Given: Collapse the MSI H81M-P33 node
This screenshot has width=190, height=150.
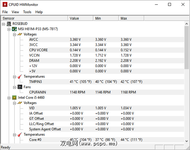Looking at the screenshot, I should point(9,29).
